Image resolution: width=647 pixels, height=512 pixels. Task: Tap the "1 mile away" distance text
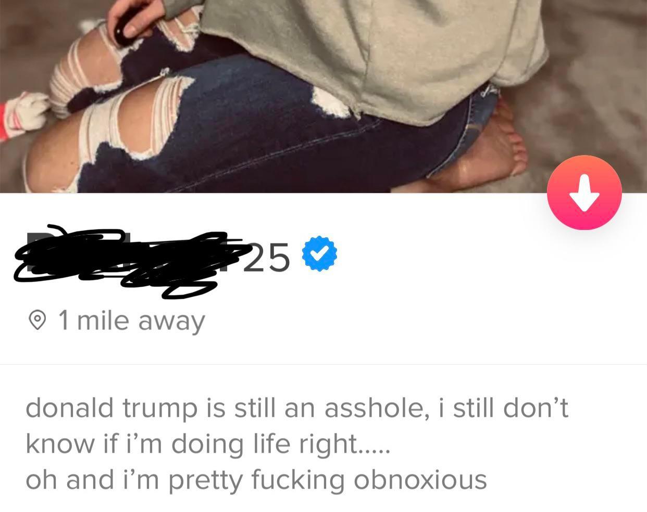[132, 321]
